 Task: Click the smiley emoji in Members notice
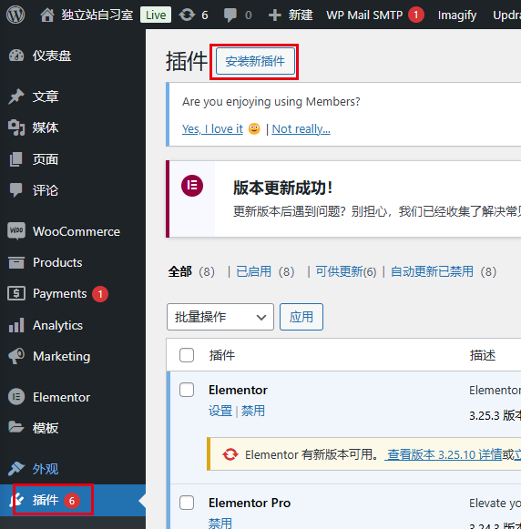(254, 128)
